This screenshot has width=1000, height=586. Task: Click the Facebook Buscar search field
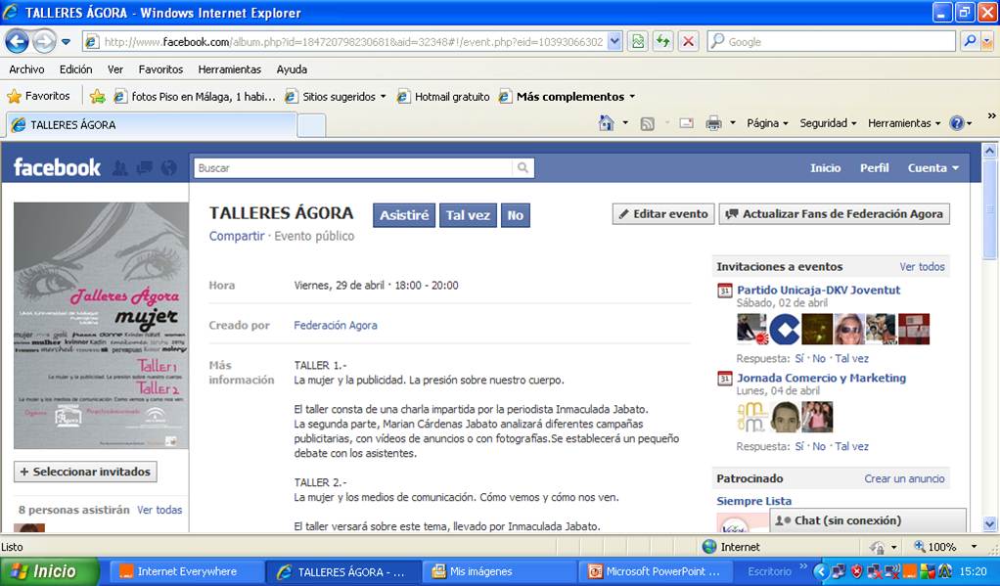(352, 168)
